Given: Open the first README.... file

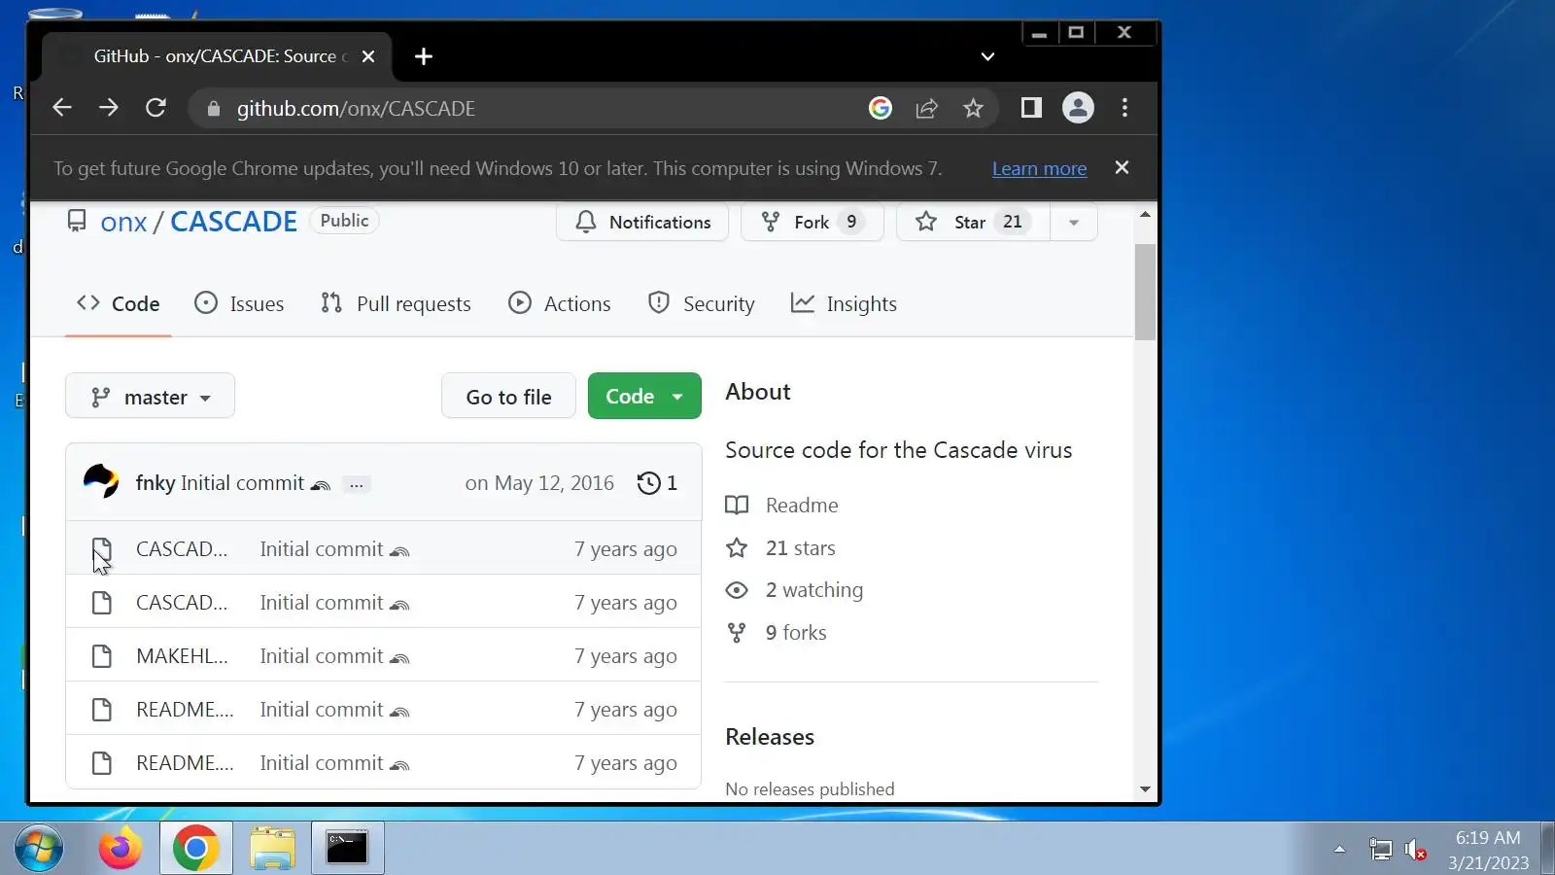Looking at the screenshot, I should coord(185,710).
